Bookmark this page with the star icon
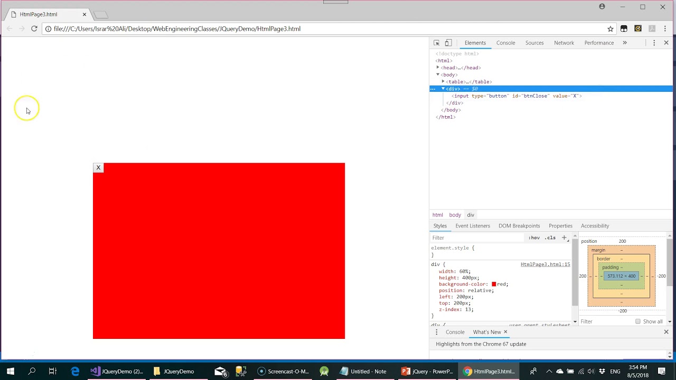Screen dimensions: 676x380 point(611,28)
